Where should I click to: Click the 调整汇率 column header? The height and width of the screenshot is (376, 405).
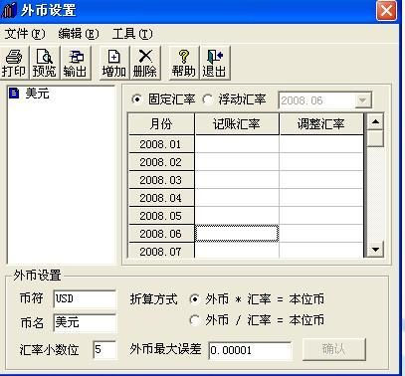point(321,124)
